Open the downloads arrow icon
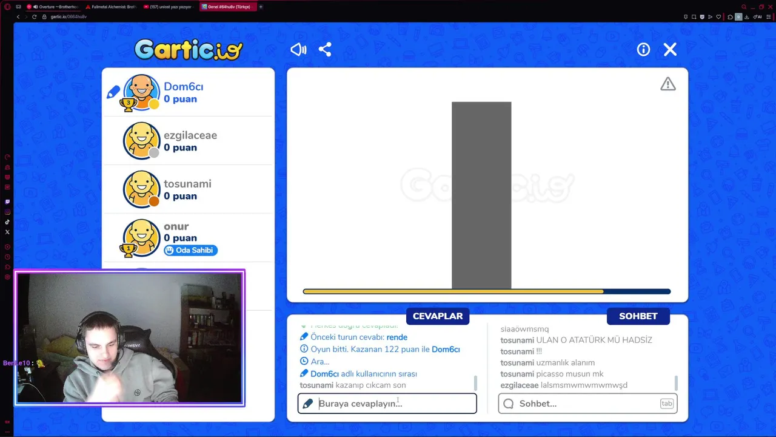 click(x=746, y=17)
